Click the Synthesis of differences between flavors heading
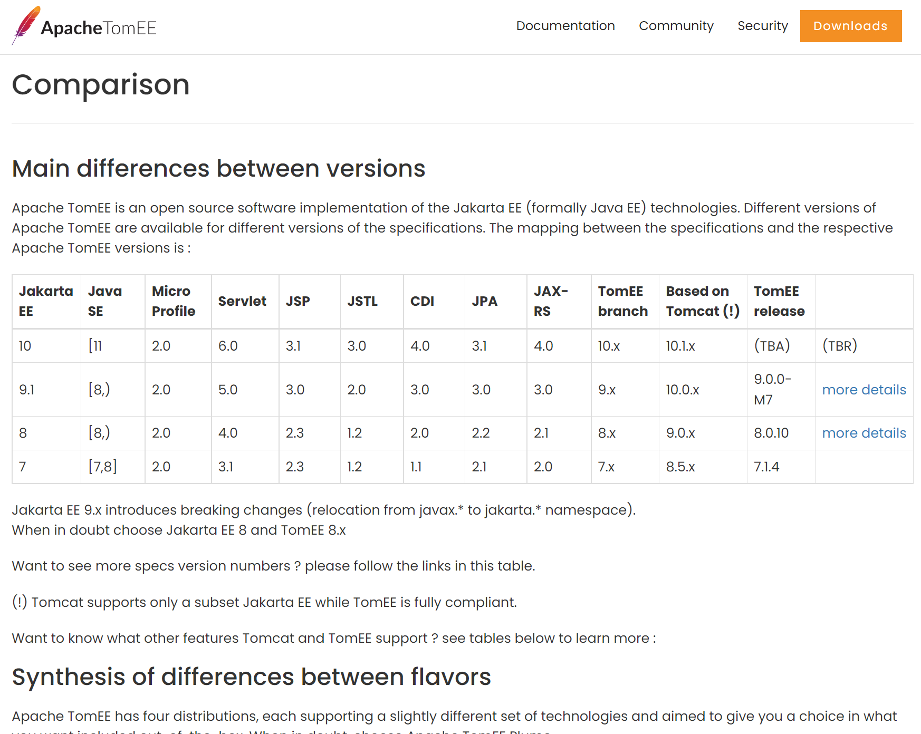 click(251, 677)
